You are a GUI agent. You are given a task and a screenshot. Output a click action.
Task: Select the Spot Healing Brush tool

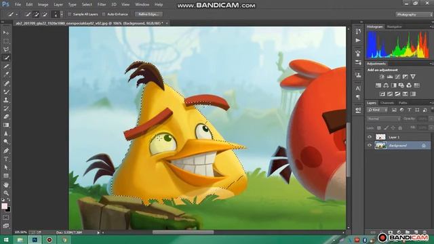tap(6, 83)
